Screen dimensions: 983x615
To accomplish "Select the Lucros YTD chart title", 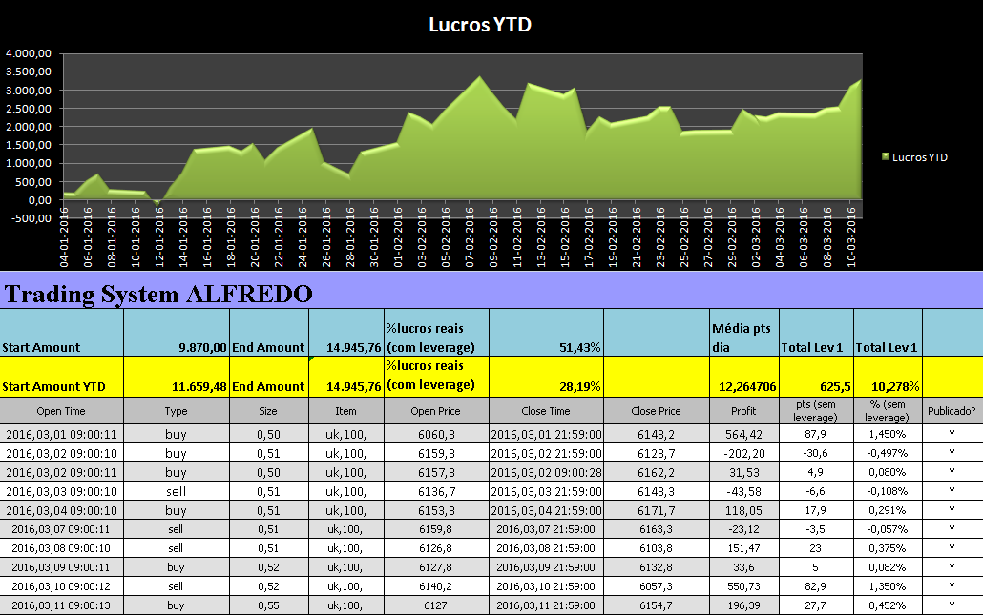I will coord(480,25).
